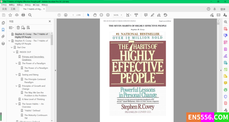The width and height of the screenshot is (229, 122).
Task: Delete the selected bookmark with trash icon
Action: [x=18, y=27]
